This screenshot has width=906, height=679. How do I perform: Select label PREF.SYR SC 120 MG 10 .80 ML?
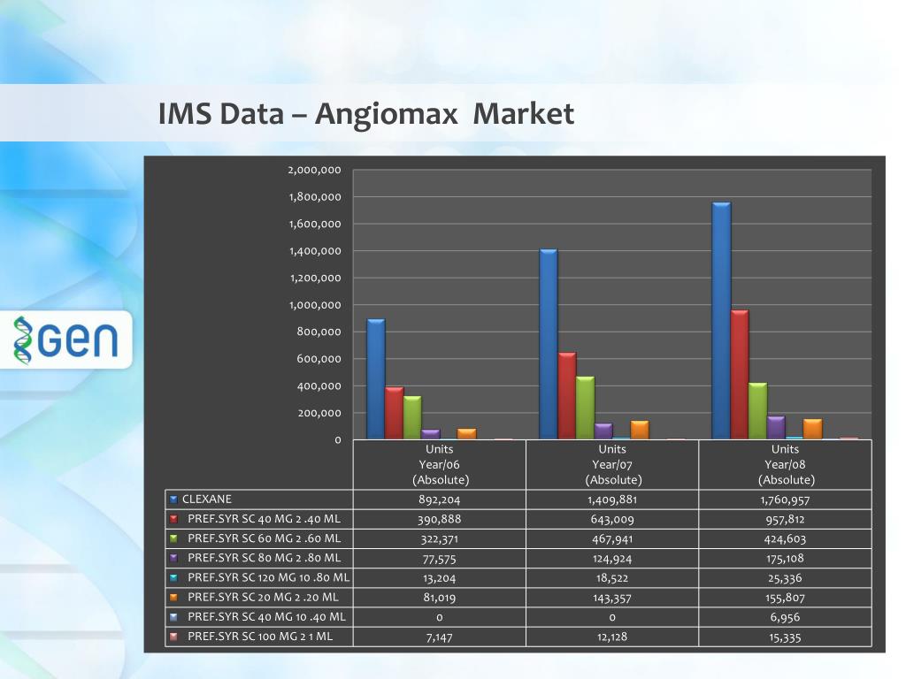tap(268, 578)
